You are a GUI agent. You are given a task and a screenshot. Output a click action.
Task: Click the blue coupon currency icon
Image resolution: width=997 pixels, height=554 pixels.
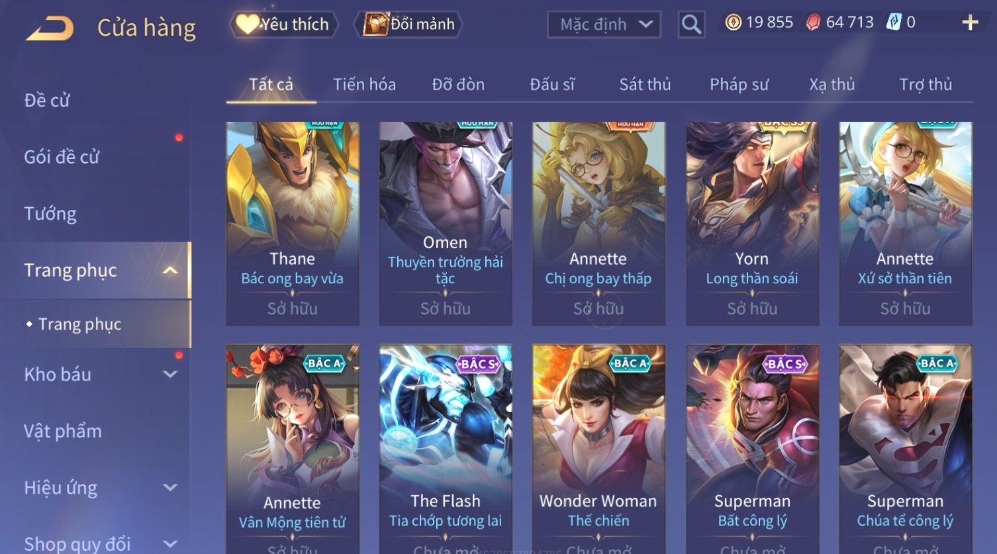click(894, 23)
